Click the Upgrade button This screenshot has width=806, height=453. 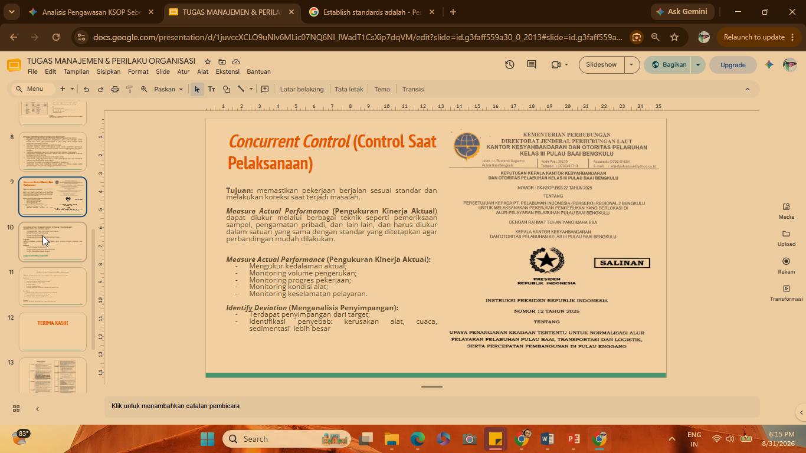coord(733,65)
